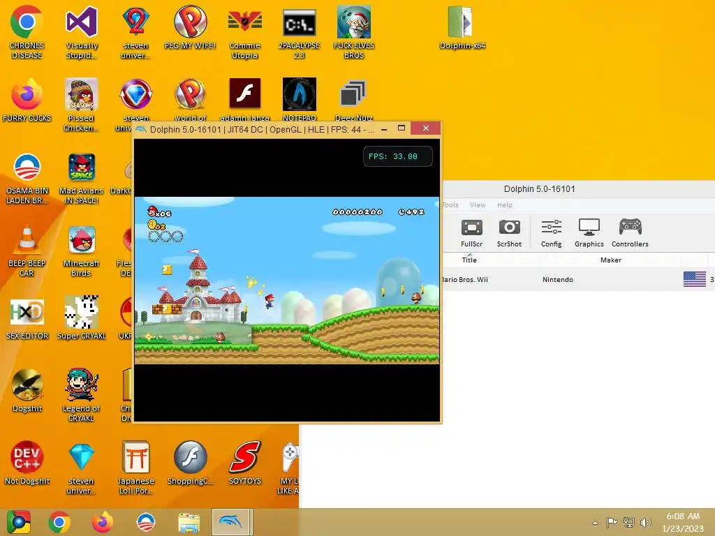
Task: Select the Dolphin-x64 folder icon on desktop
Action: pos(462,27)
